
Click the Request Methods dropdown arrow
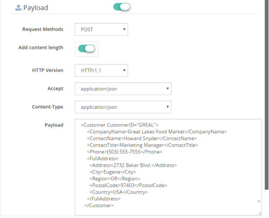(x=124, y=29)
